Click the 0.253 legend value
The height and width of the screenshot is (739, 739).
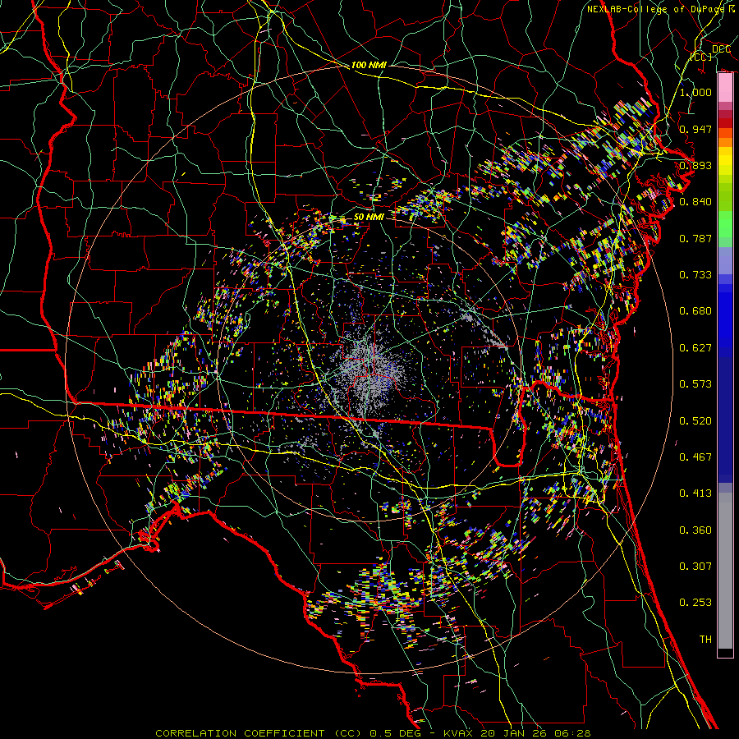(695, 603)
